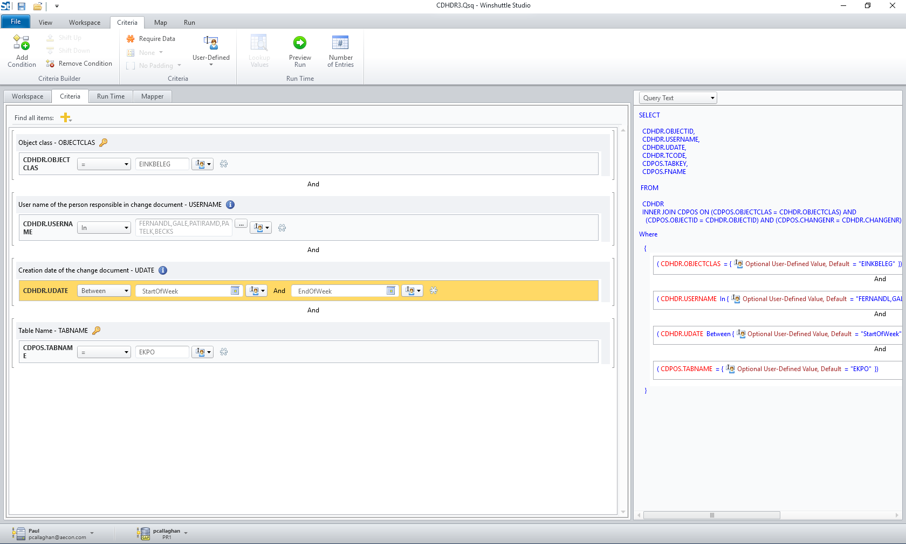Screen dimensions: 906x544
Task: Click the Save icon in title bar
Action: point(22,6)
